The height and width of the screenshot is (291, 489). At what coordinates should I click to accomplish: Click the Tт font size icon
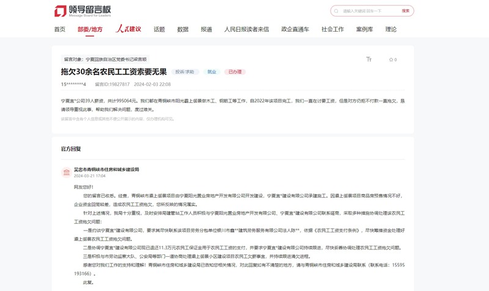click(369, 60)
